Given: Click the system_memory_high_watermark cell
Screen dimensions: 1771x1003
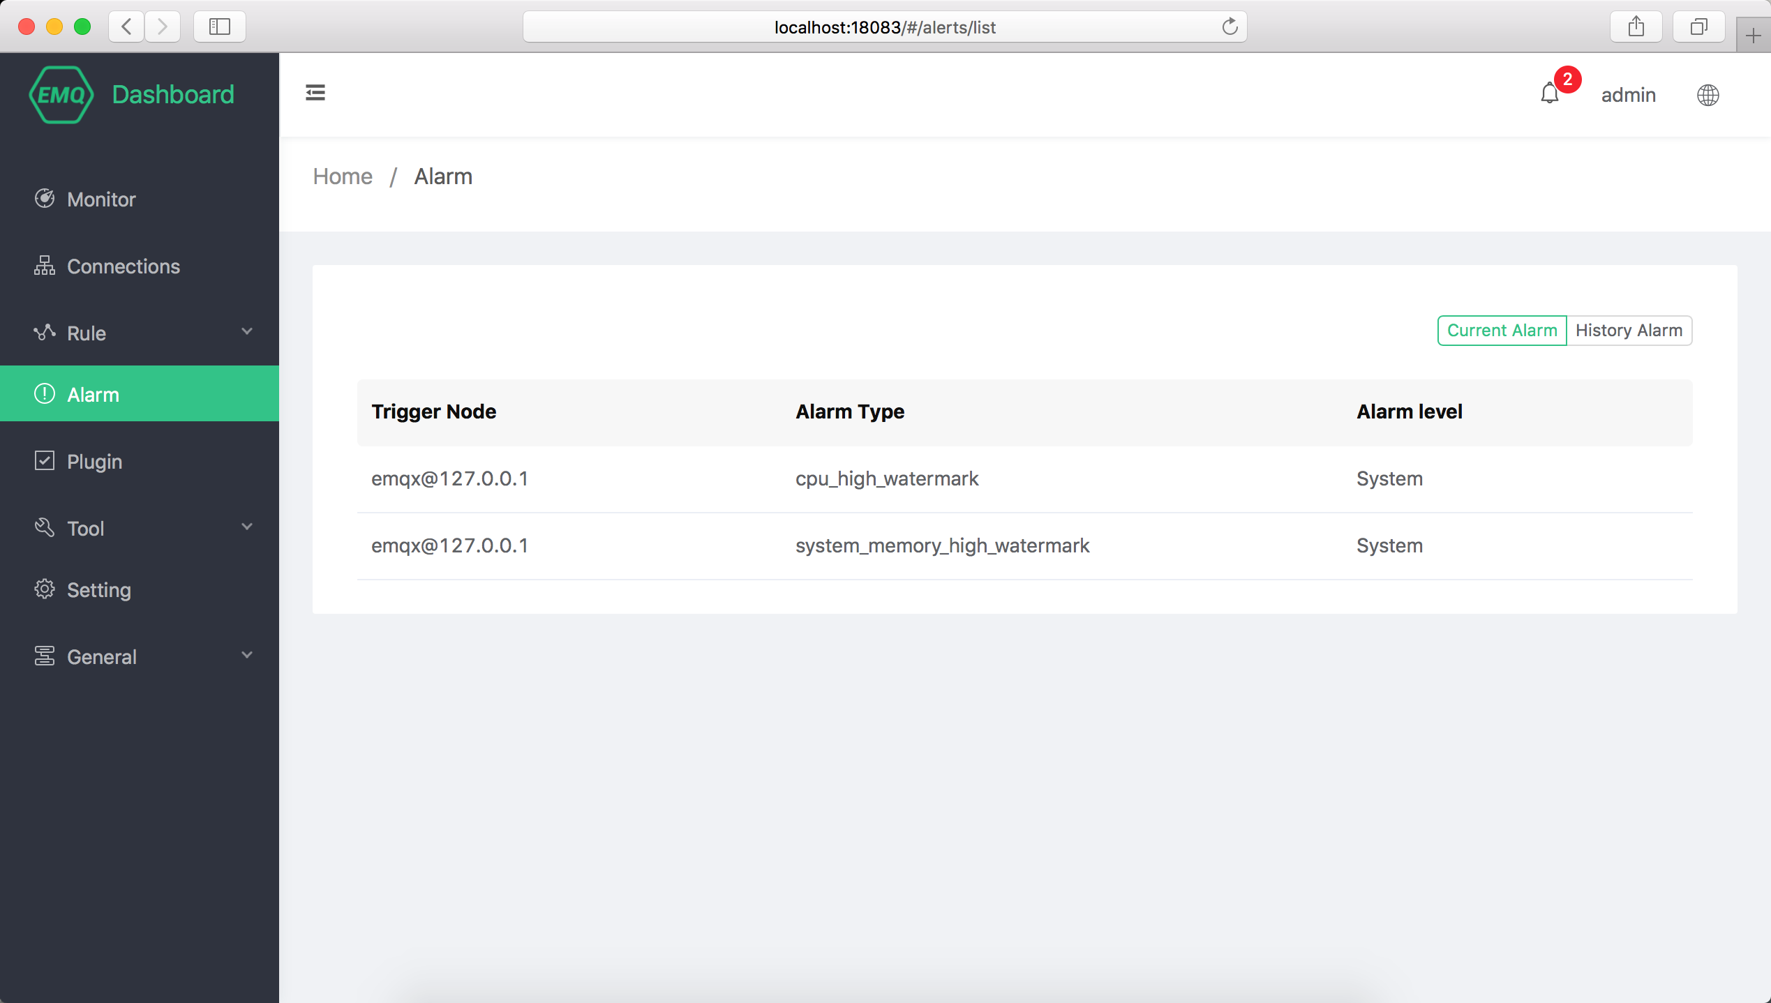Looking at the screenshot, I should tap(942, 545).
